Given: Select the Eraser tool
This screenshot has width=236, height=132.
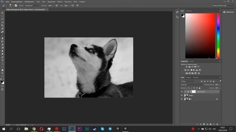Looking at the screenshot, I should click(x=2, y=44).
